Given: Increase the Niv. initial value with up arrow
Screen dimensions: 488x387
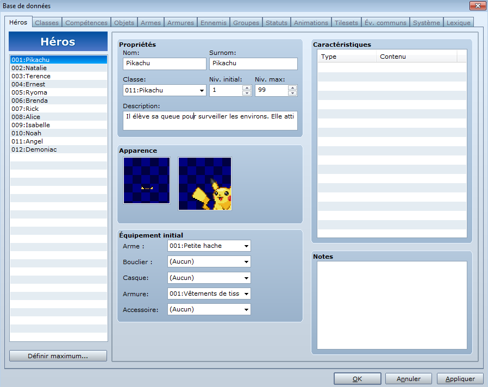Looking at the screenshot, I should pyautogui.click(x=247, y=88).
